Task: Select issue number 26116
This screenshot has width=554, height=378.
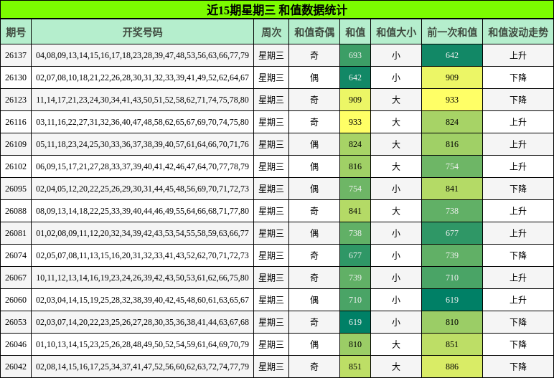Action: click(16, 122)
